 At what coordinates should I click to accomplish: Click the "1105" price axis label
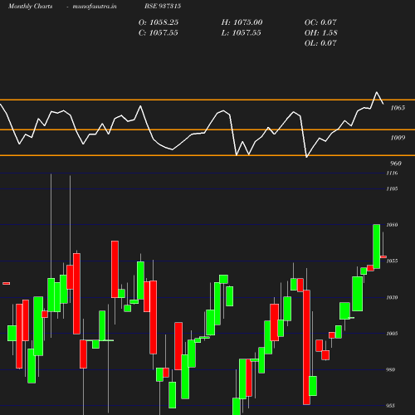(392, 188)
